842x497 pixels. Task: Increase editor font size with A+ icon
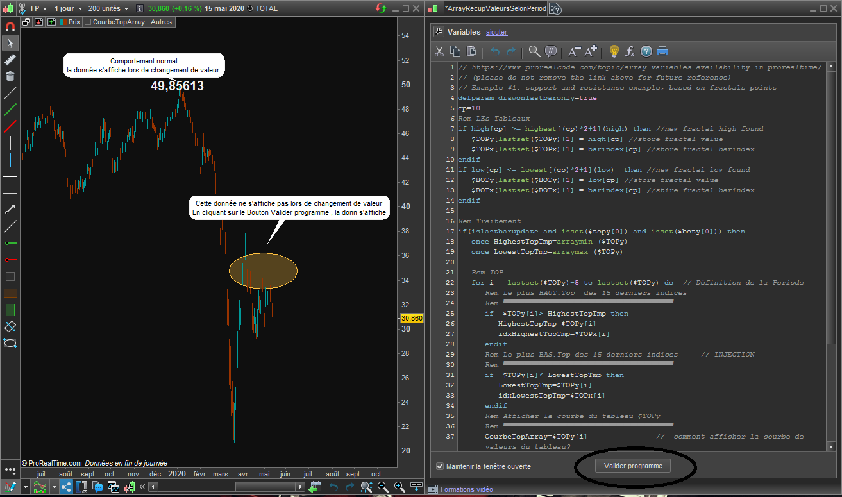point(591,51)
